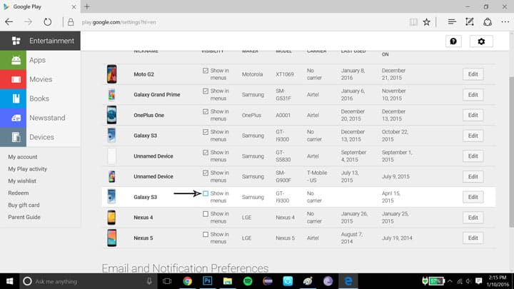Check Show in menus for Nexus 5
The height and width of the screenshot is (289, 514).
(x=206, y=234)
